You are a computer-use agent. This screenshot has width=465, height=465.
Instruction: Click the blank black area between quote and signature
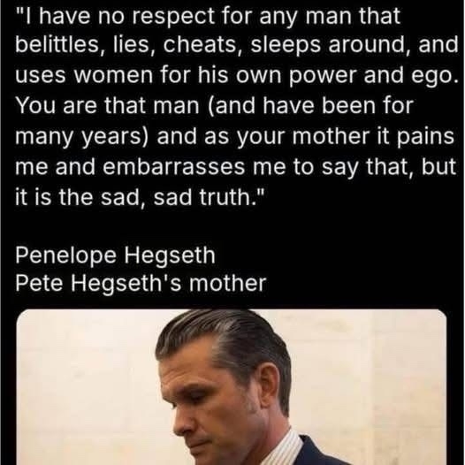232,227
